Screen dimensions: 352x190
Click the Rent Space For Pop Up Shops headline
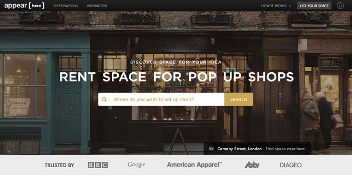(x=176, y=77)
